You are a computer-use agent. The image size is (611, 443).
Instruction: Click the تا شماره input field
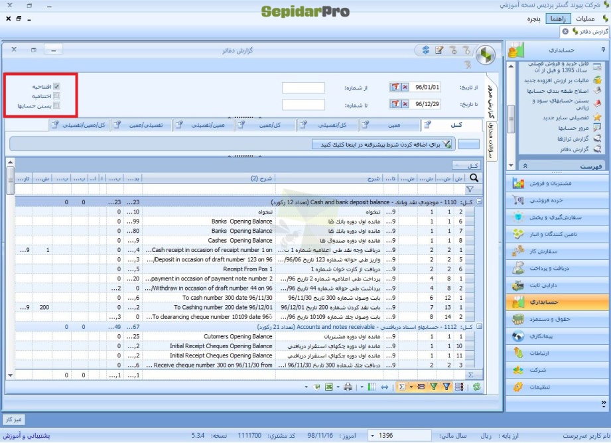pos(303,104)
